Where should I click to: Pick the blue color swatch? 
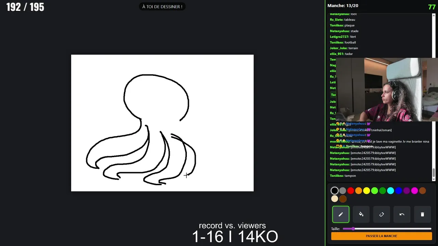tap(399, 191)
